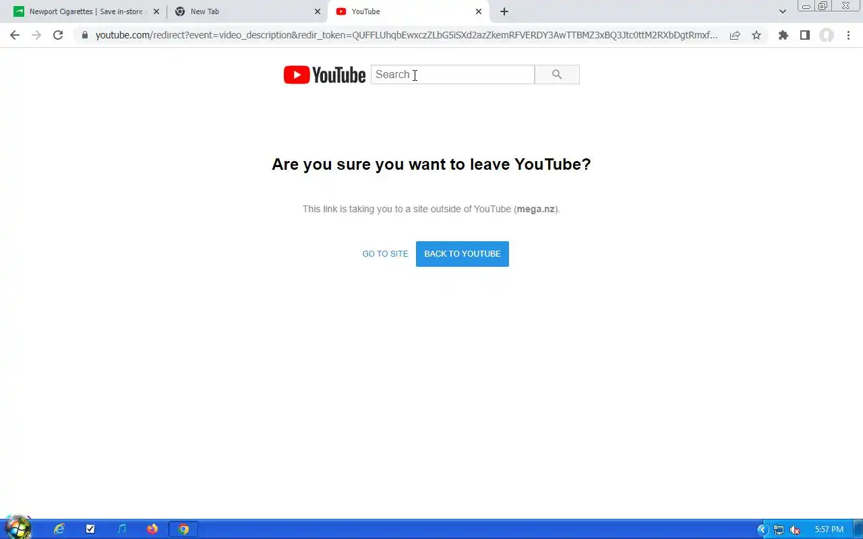Image resolution: width=863 pixels, height=539 pixels.
Task: Bookmark this page with star icon
Action: [x=756, y=35]
